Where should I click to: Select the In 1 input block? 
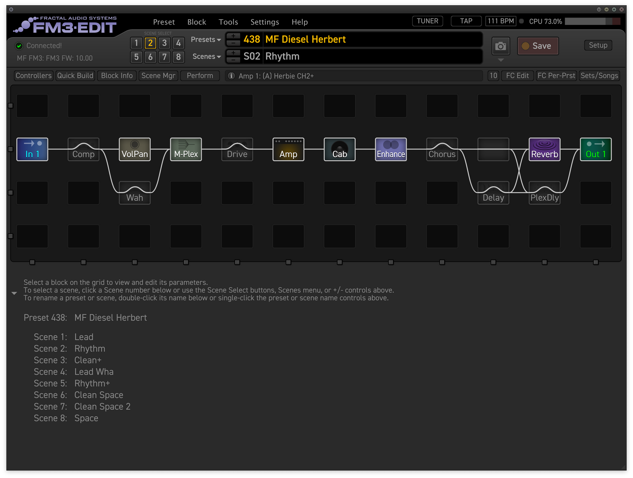pyautogui.click(x=32, y=149)
